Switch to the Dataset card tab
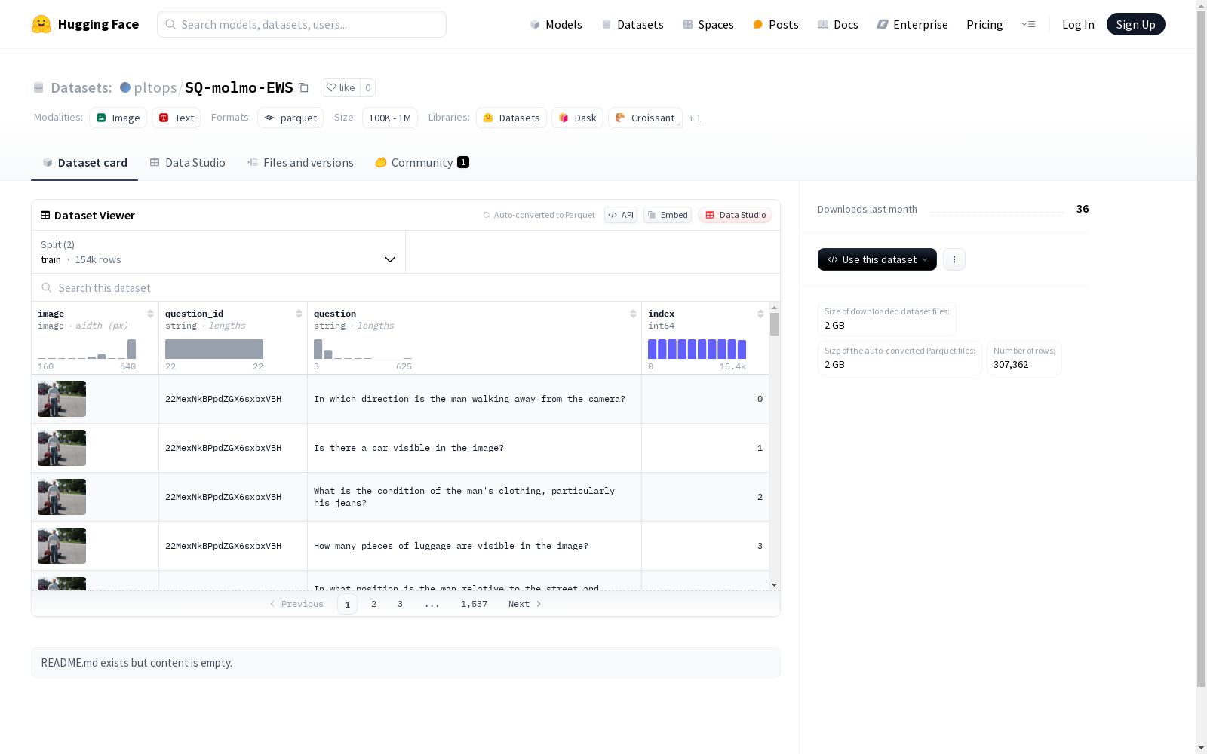Screen dimensions: 1207x754 click(x=84, y=162)
